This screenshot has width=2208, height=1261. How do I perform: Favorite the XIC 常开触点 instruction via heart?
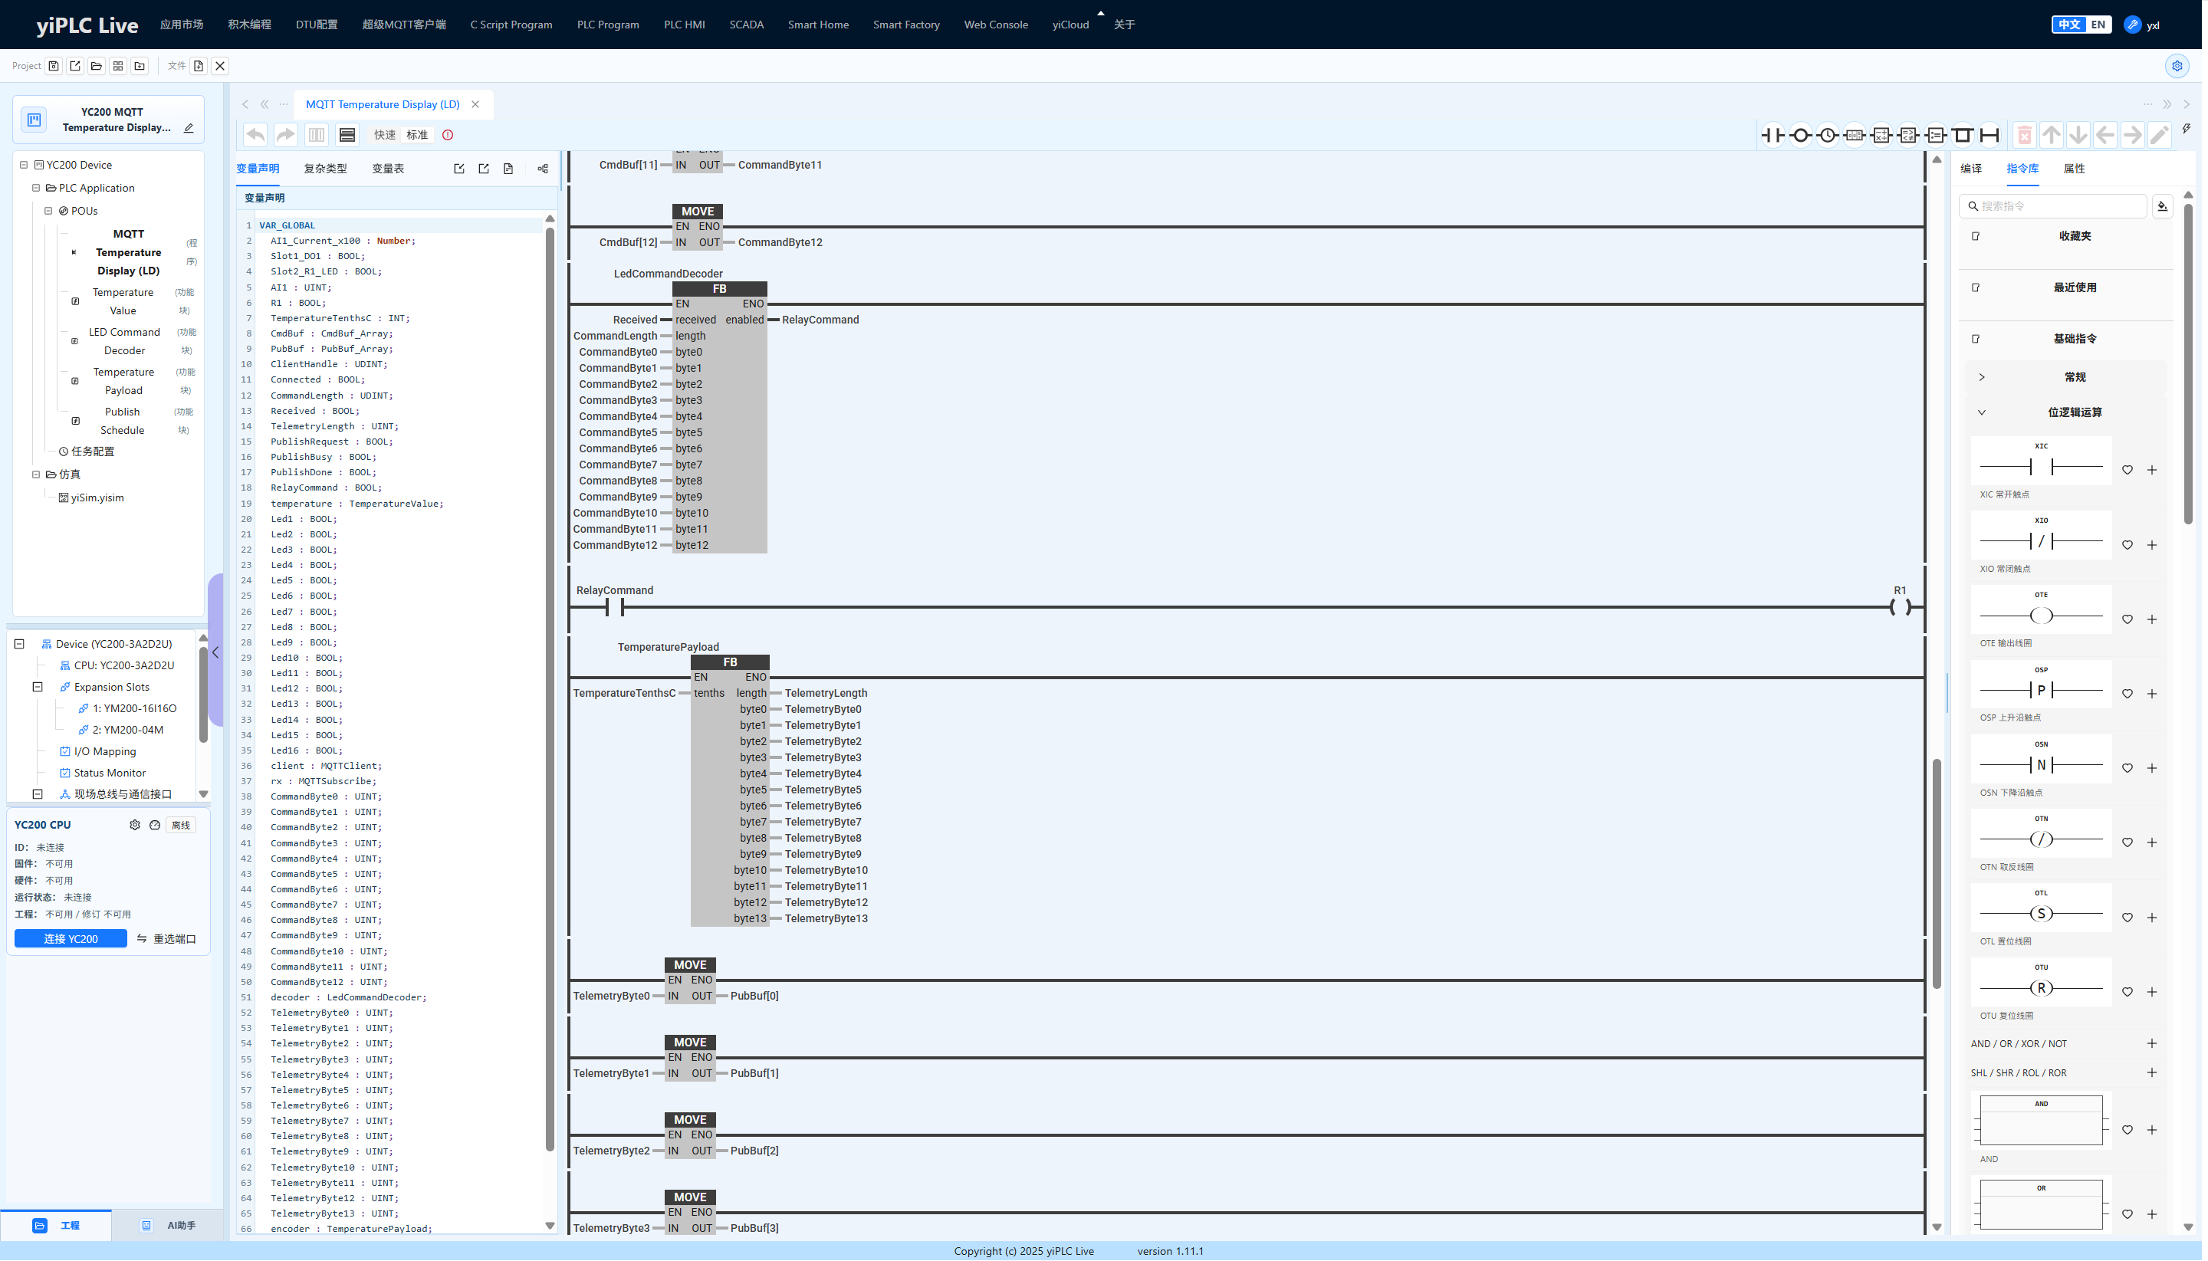pos(2127,470)
